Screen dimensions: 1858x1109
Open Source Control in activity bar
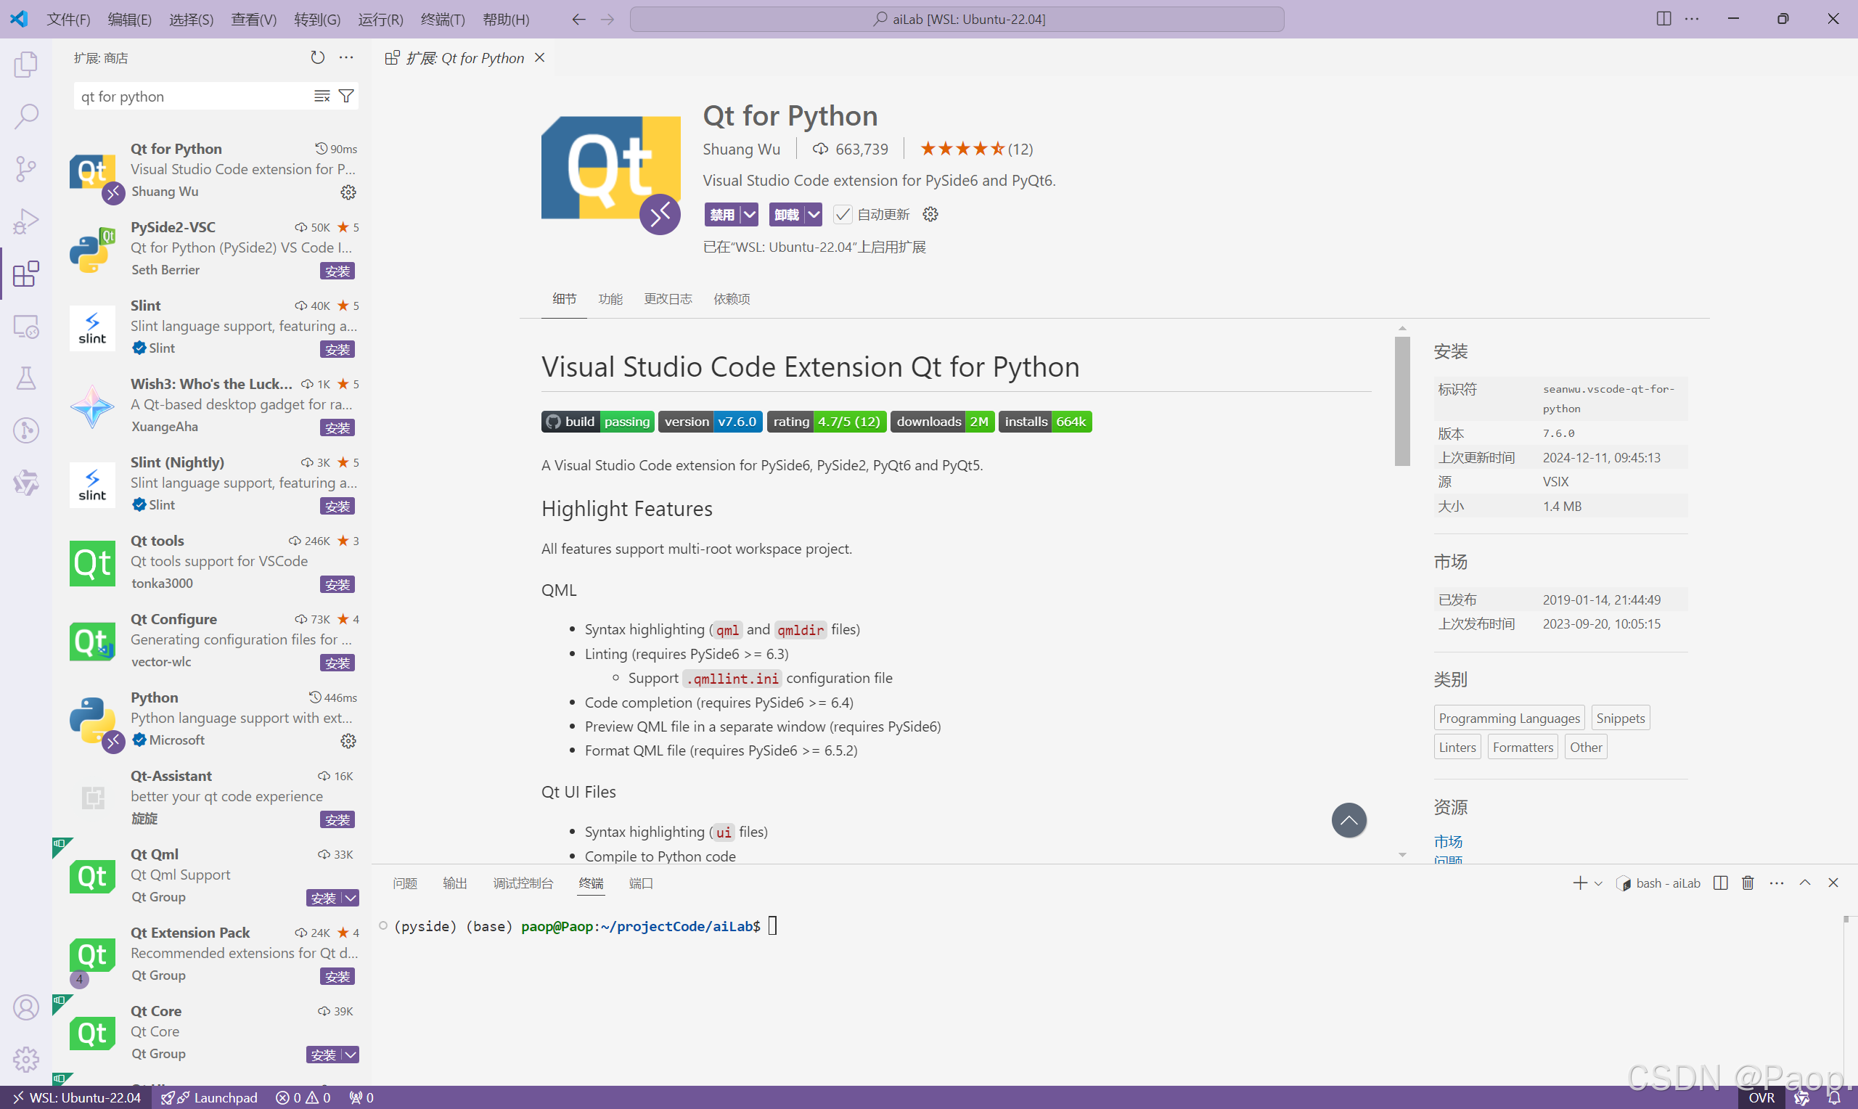tap(25, 169)
